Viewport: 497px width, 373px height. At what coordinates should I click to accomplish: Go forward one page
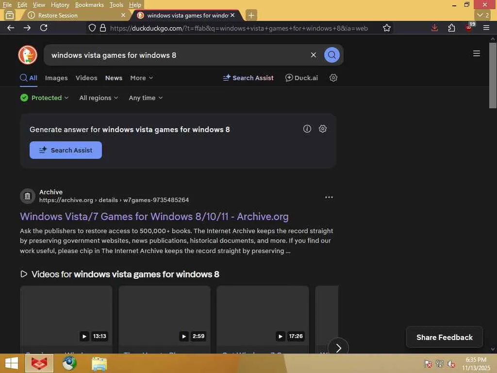27,28
